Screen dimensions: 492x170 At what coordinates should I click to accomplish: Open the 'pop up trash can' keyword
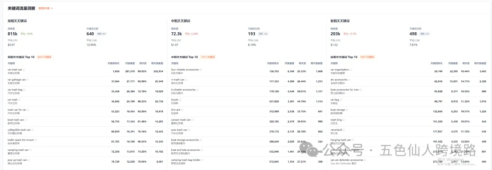17,160
